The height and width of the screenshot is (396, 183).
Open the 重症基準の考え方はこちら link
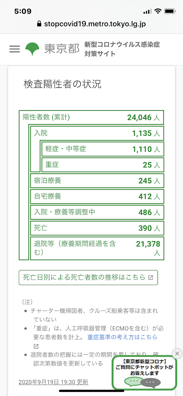tap(122, 337)
